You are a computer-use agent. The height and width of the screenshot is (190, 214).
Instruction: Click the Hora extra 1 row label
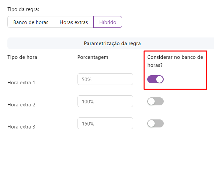21,82
